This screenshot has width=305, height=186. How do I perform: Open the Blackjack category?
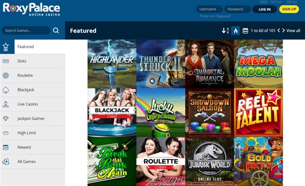coord(33,90)
